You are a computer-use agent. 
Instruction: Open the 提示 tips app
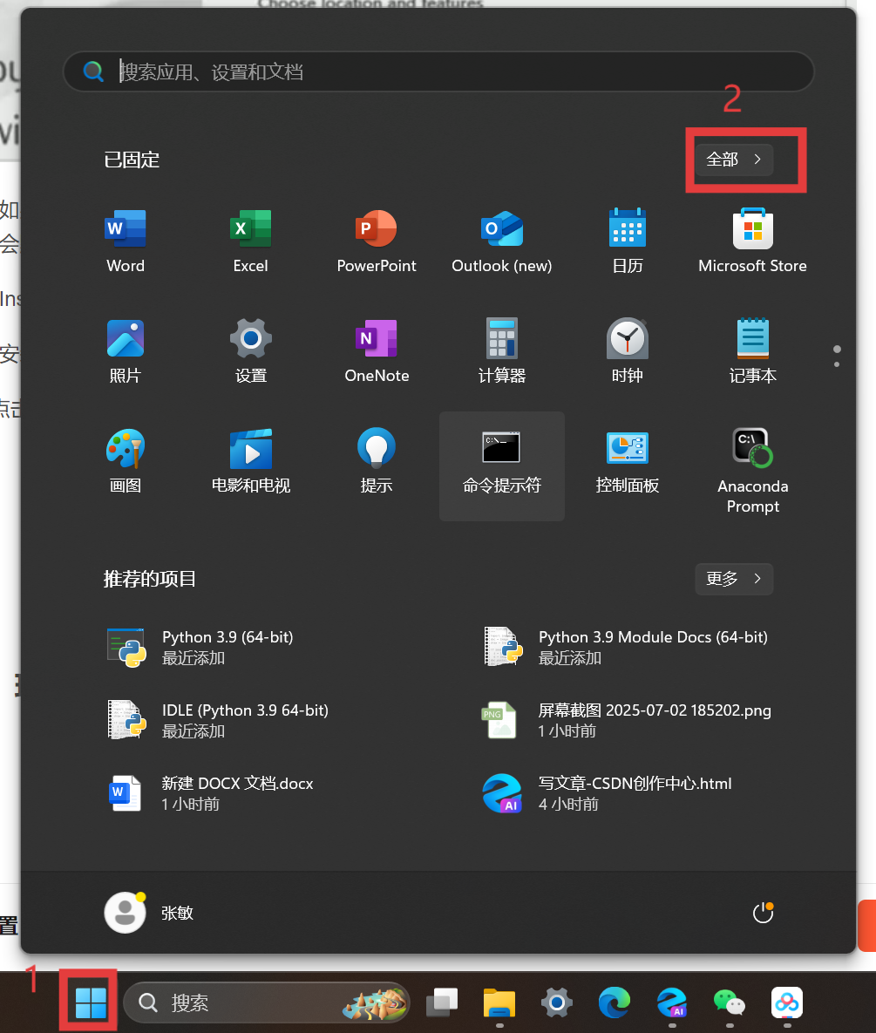click(376, 461)
